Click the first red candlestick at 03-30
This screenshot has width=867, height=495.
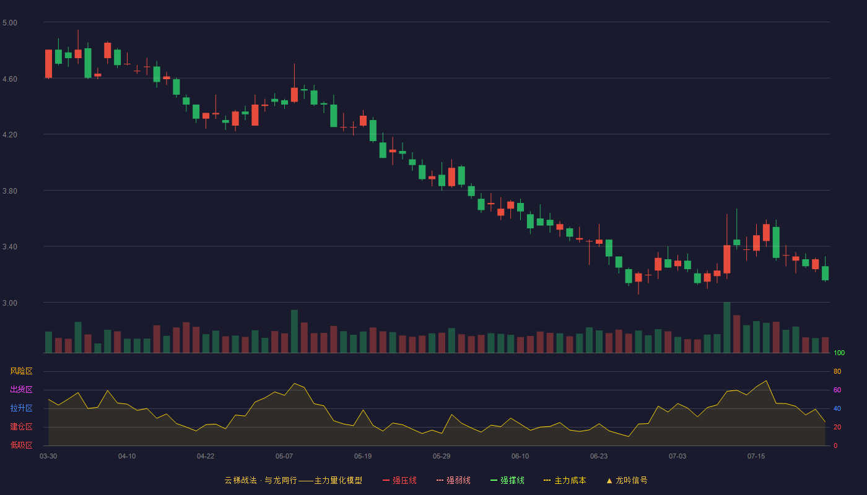[x=48, y=64]
